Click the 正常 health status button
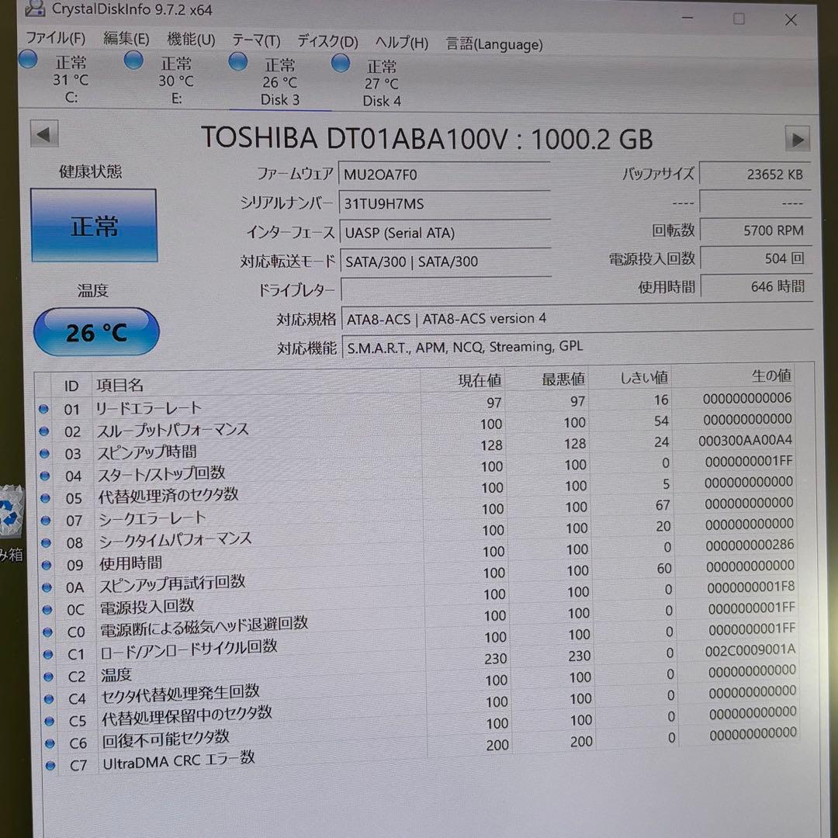This screenshot has height=838, width=838. pyautogui.click(x=94, y=225)
